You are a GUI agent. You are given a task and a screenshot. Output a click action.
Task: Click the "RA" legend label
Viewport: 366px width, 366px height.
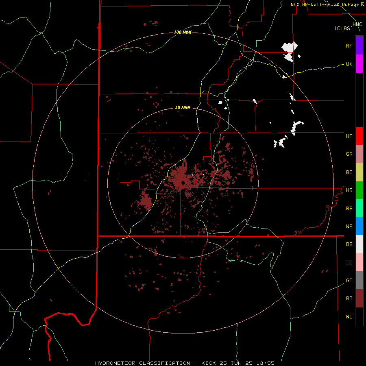coord(349,209)
